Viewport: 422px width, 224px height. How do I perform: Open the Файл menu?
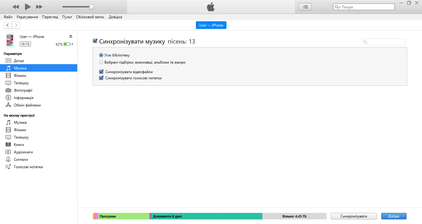point(8,17)
